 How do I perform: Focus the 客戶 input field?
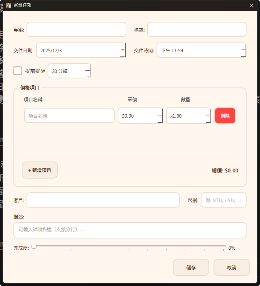click(103, 200)
